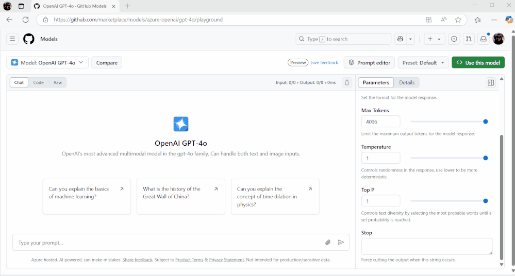The height and width of the screenshot is (276, 515).
Task: Open the Issues icon in header
Action: pos(454,39)
